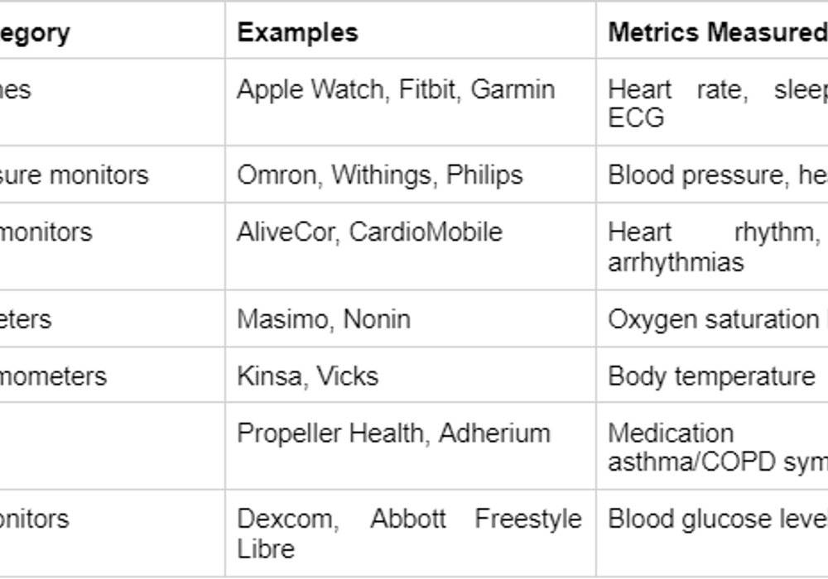Image resolution: width=828 pixels, height=579 pixels.
Task: Select the Blood pressure metrics cell
Action: click(x=712, y=174)
